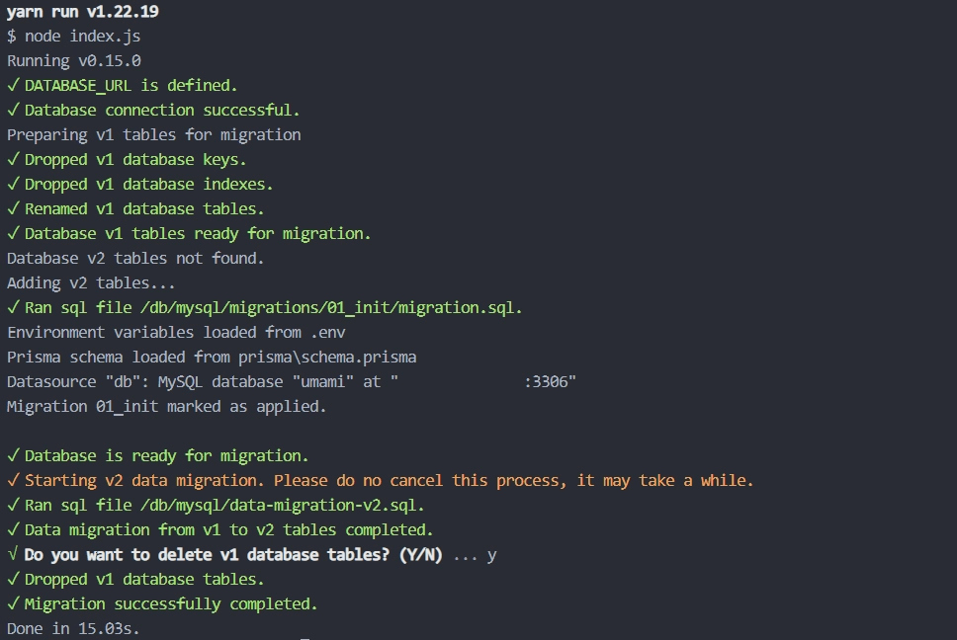
Task: Click the checkmark before Renamed v1 database tables
Action: click(x=14, y=208)
